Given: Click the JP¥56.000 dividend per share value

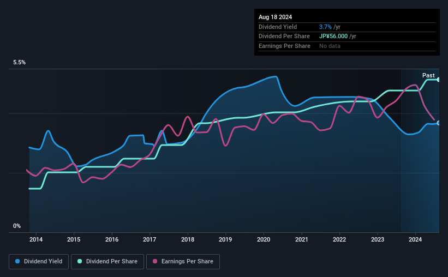Looking at the screenshot, I should point(333,37).
